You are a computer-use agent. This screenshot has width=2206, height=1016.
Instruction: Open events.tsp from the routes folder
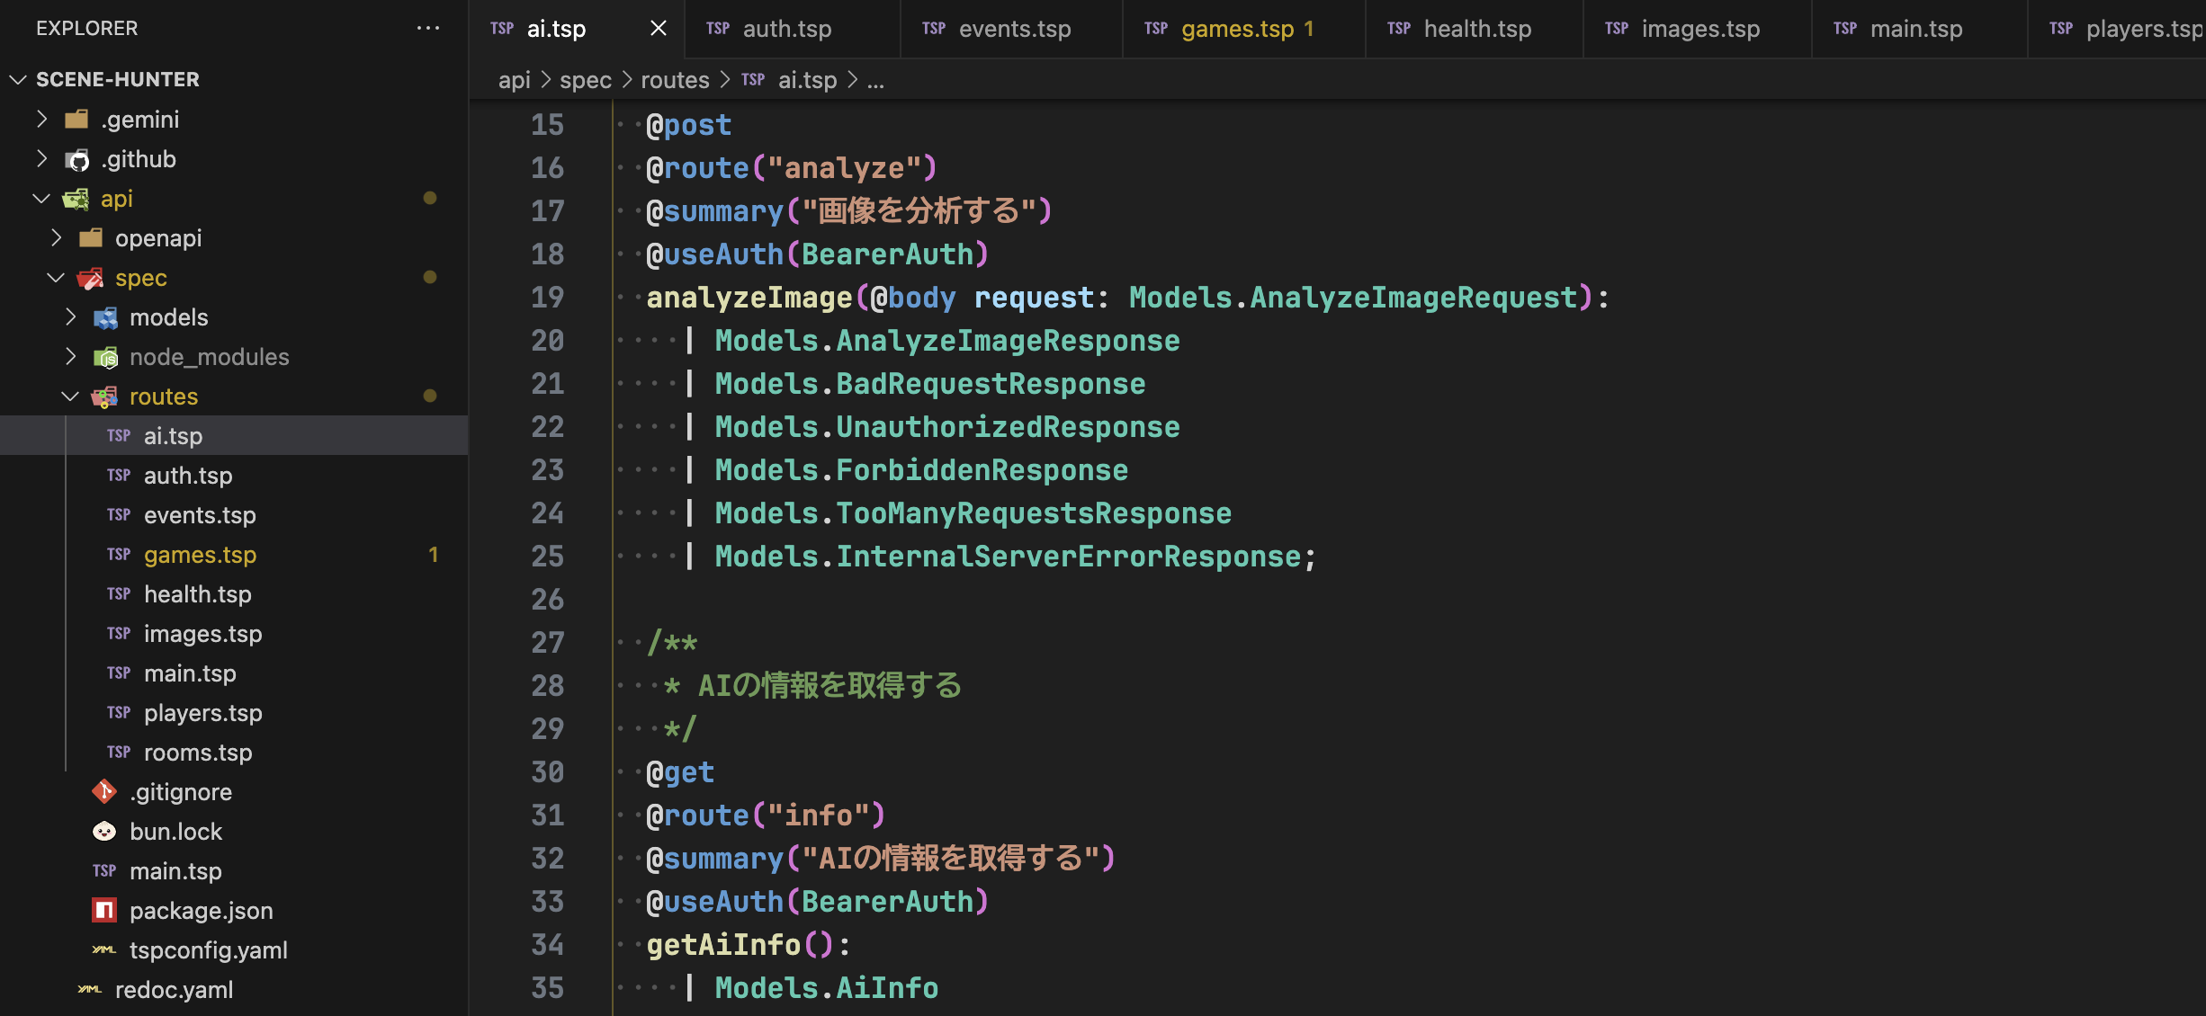click(234, 514)
